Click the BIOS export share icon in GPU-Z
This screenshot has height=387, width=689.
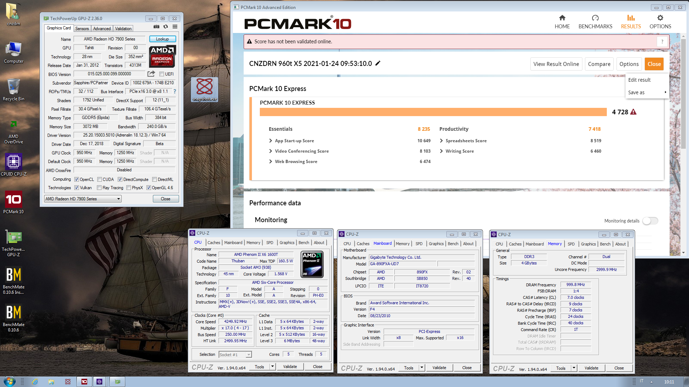coord(151,74)
